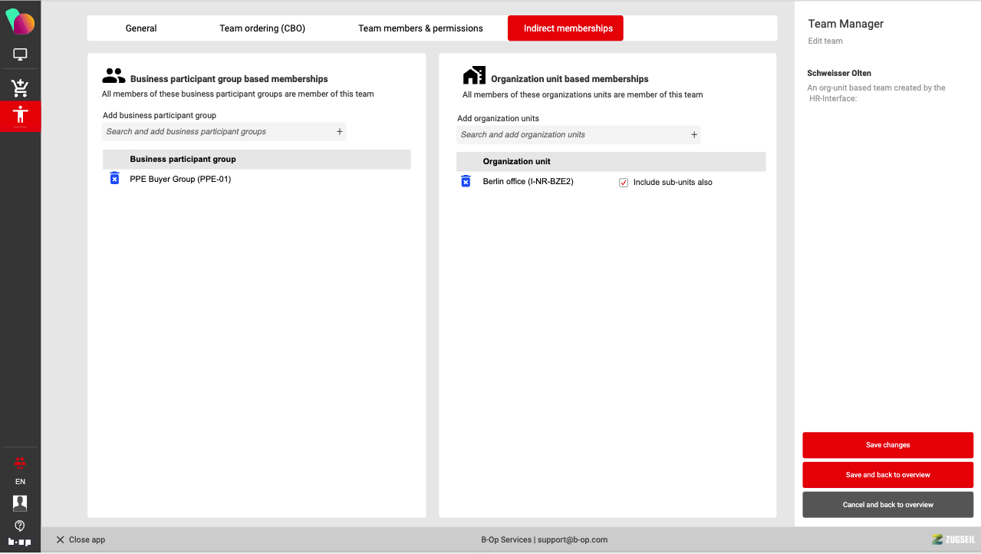
Task: Open the shopping cart module
Action: tap(20, 87)
